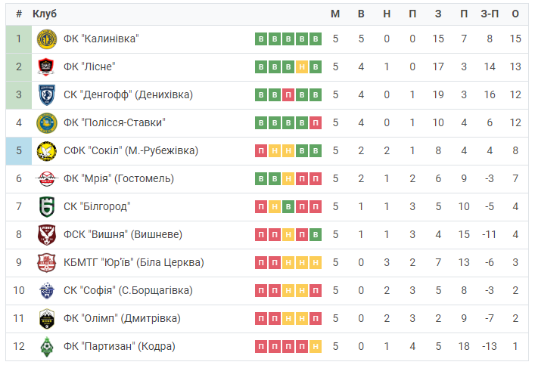The height and width of the screenshot is (365, 535).
Task: Select the ФСК "Вишня" maroon crest
Action: click(x=47, y=234)
